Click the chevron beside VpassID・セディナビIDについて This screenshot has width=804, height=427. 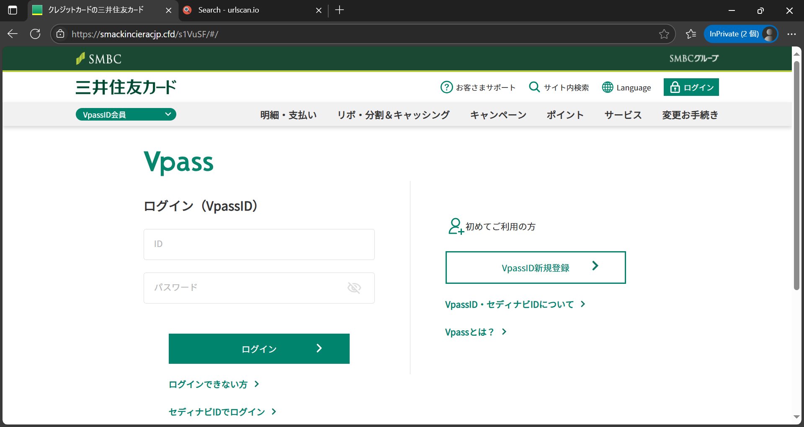click(x=583, y=304)
